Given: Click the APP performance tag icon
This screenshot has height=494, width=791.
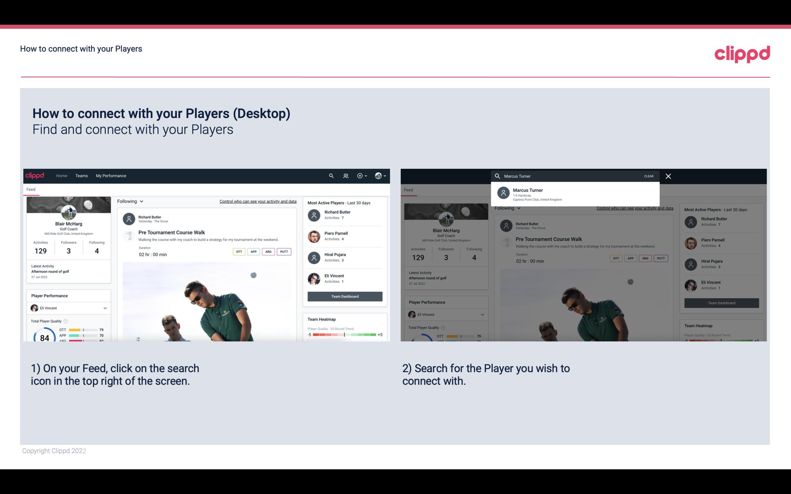Looking at the screenshot, I should pyautogui.click(x=253, y=251).
